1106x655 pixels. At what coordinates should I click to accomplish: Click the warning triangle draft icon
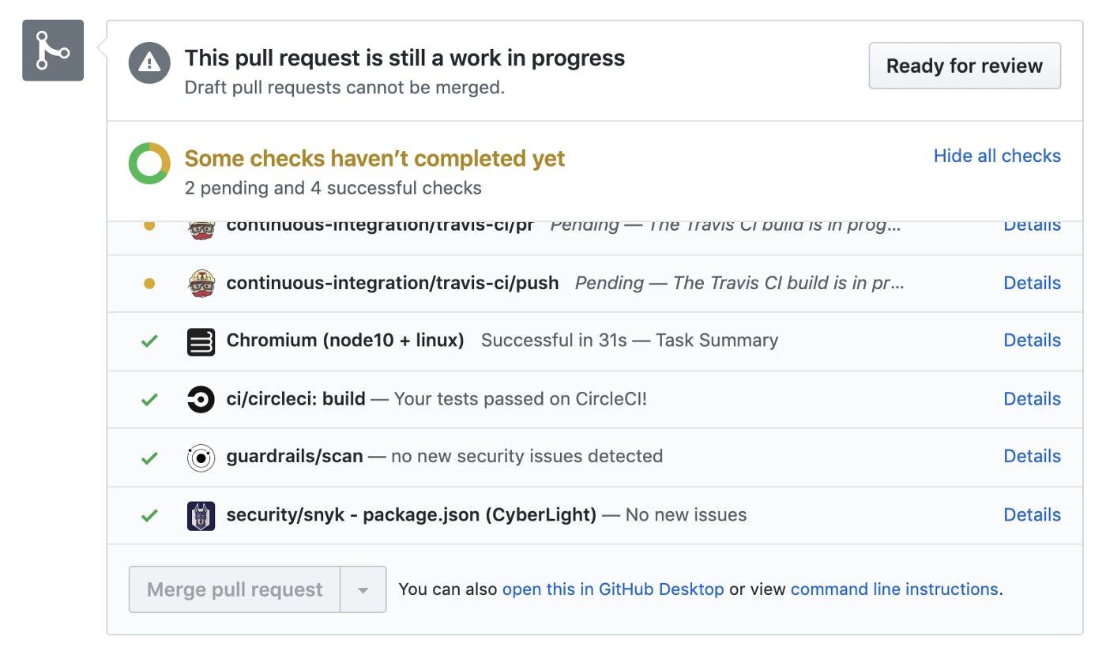tap(149, 63)
